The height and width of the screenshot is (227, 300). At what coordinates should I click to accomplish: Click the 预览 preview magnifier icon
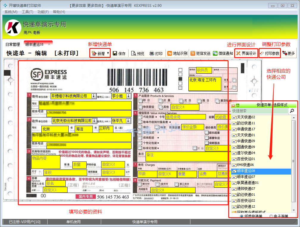pos(133,53)
